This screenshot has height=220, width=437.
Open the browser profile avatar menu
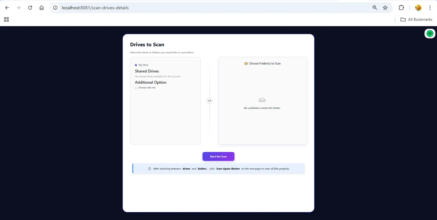coord(418,8)
